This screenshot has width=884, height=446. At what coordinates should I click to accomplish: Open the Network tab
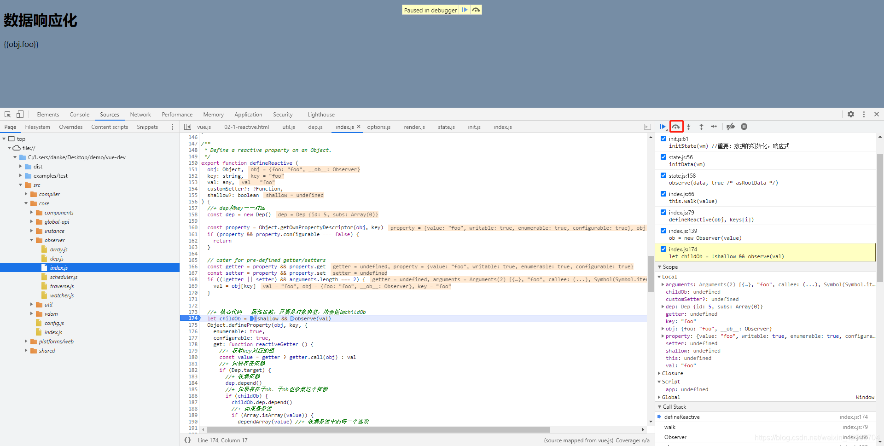[140, 115]
